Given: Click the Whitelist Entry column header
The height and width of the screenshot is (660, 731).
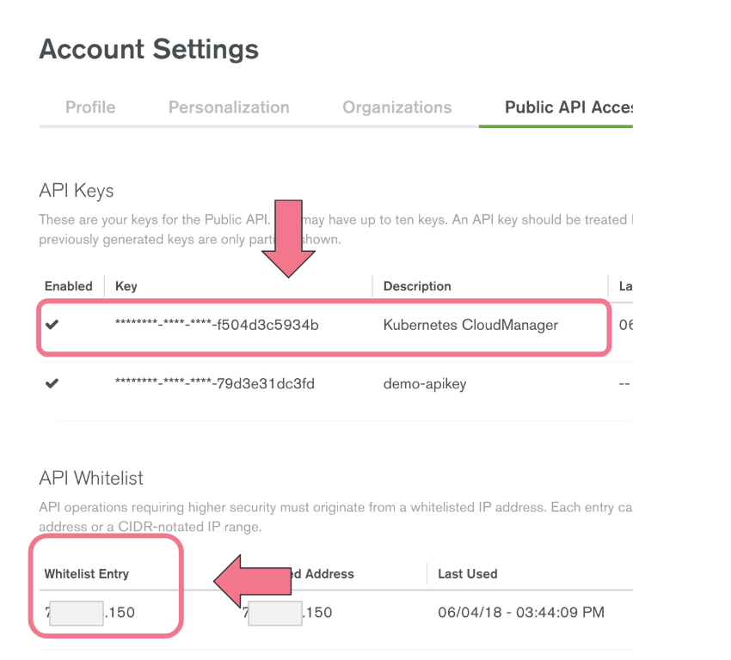Looking at the screenshot, I should [87, 573].
